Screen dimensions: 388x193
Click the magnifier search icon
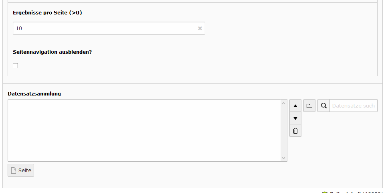coord(323,106)
